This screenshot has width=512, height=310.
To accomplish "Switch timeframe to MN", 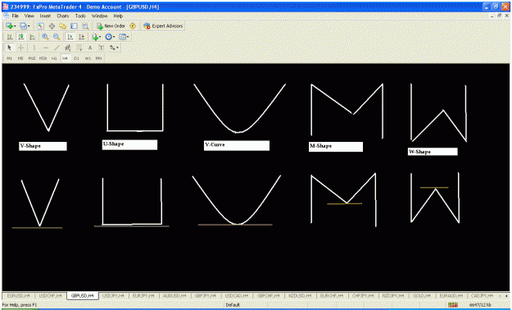I will pyautogui.click(x=98, y=58).
